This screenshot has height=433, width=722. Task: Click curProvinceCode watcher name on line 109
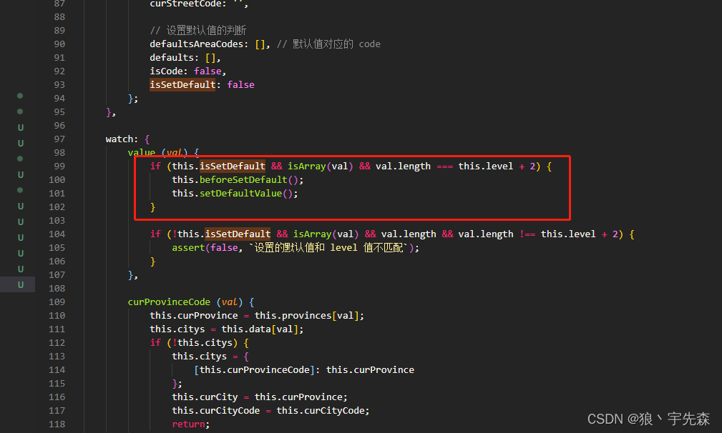coord(169,302)
